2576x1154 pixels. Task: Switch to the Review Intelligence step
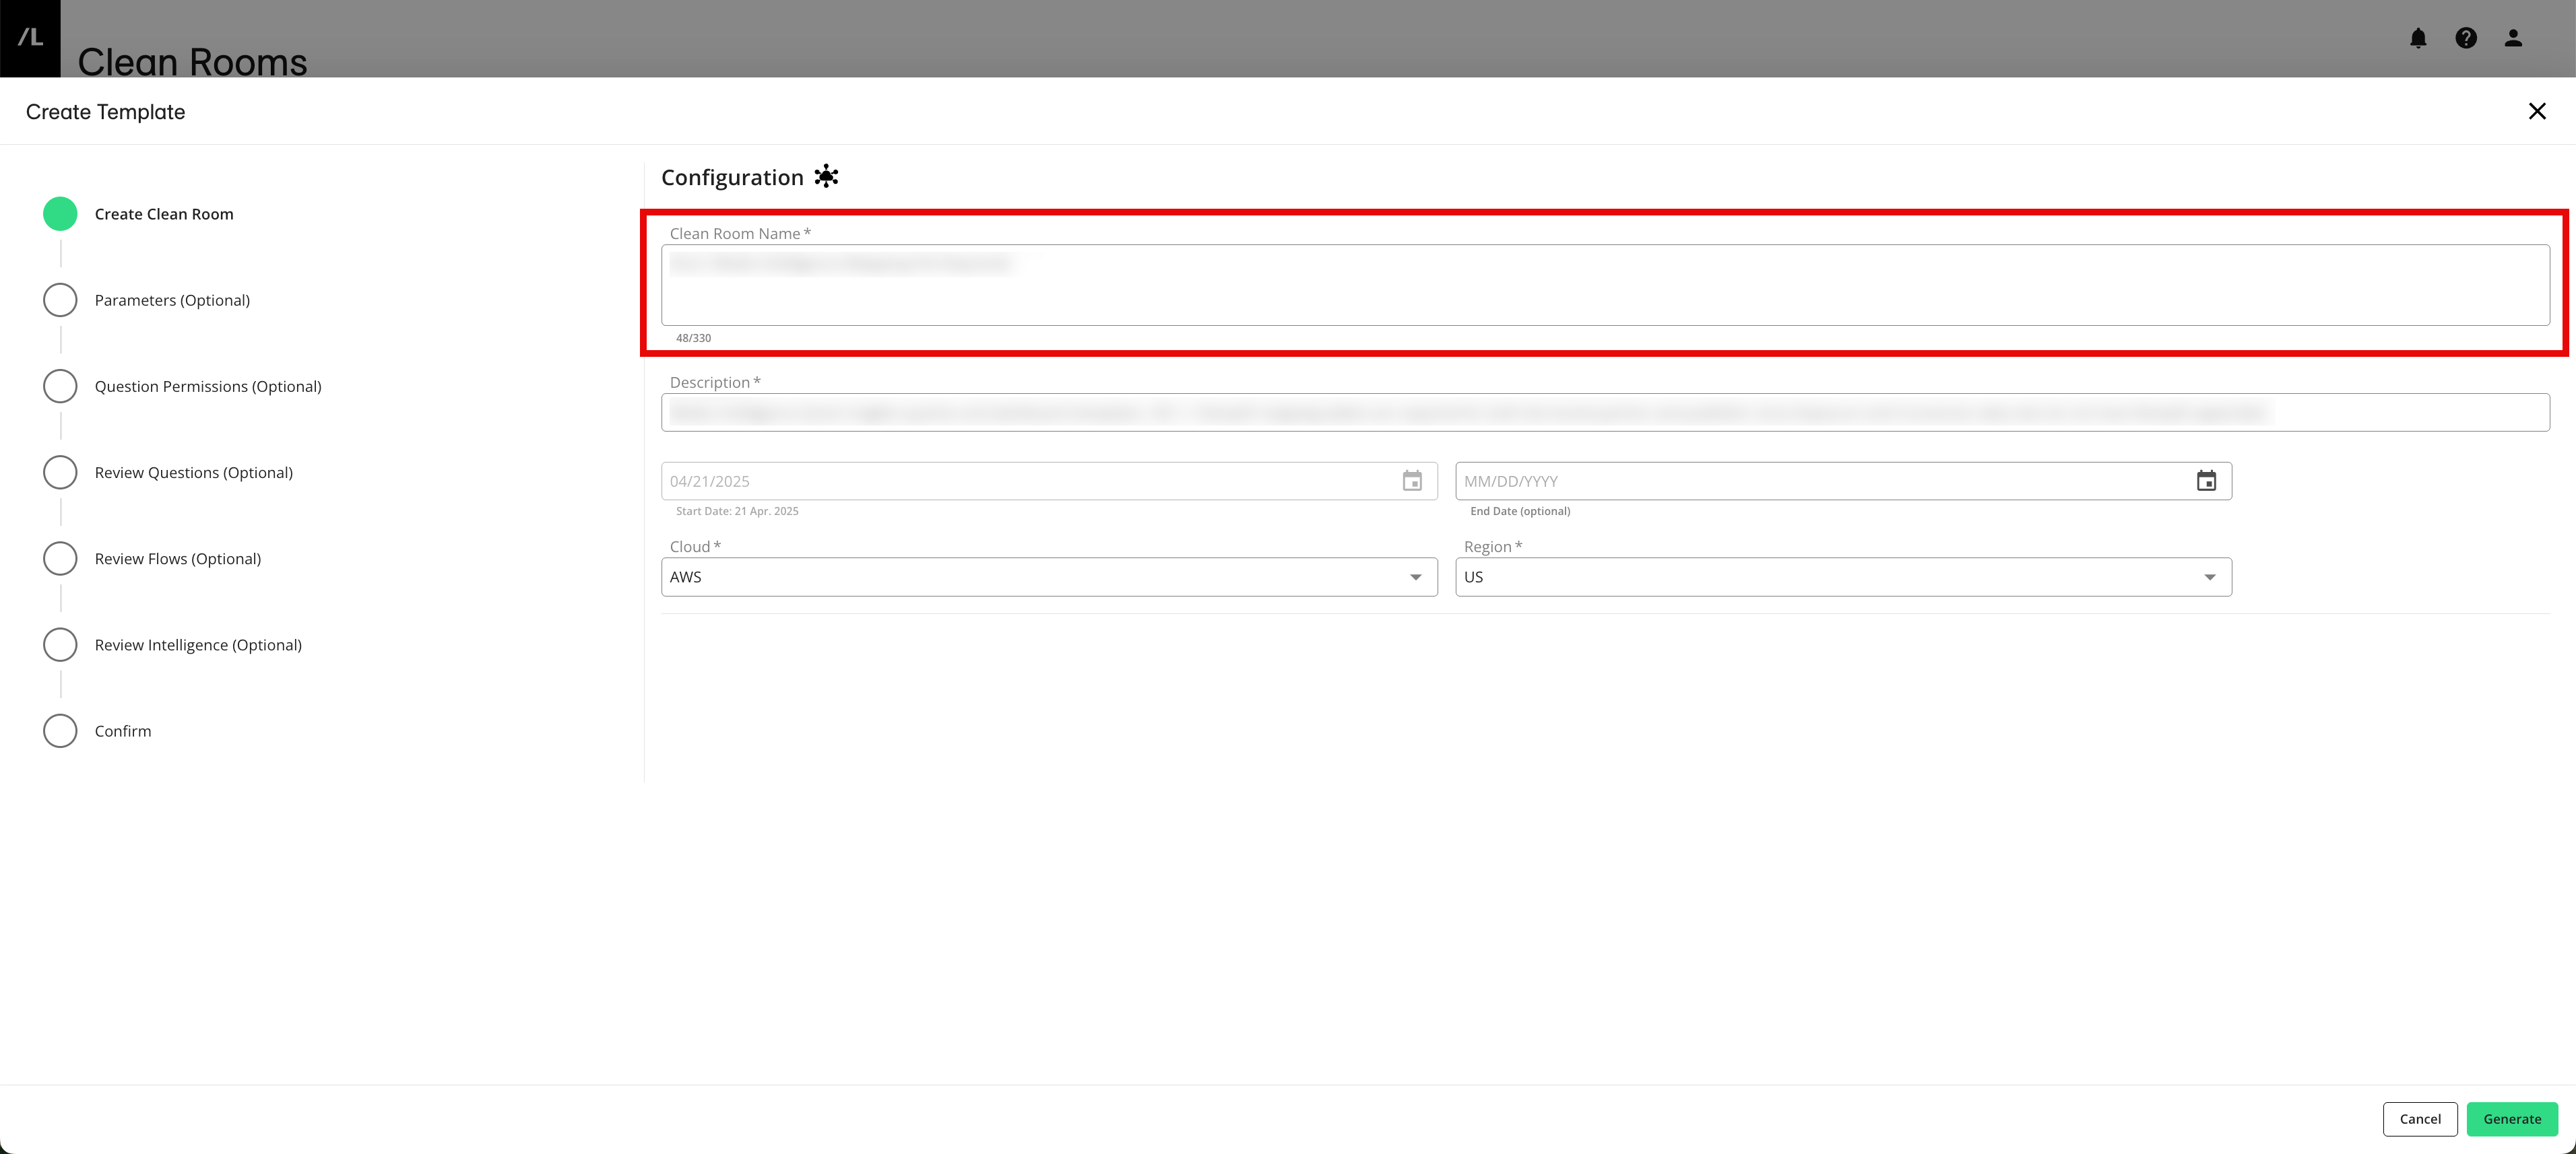pos(60,644)
